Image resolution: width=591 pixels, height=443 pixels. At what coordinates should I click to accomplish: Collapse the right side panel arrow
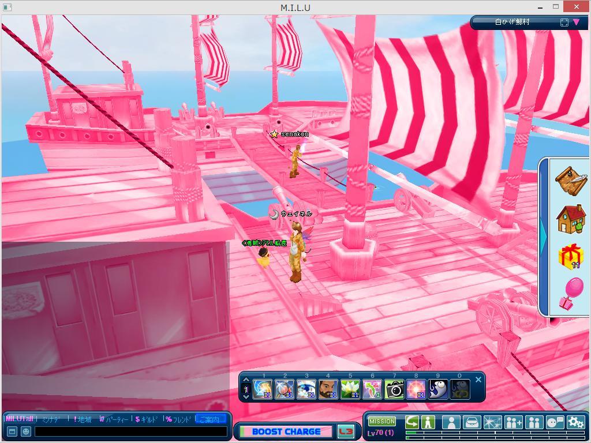pos(543,236)
